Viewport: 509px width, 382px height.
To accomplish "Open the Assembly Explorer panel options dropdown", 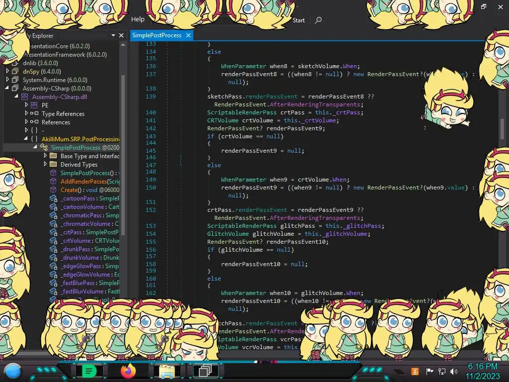I will pos(113,35).
